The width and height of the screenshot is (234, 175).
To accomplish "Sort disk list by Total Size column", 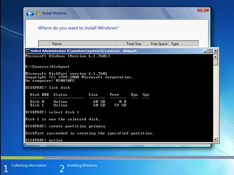I will click(x=129, y=44).
